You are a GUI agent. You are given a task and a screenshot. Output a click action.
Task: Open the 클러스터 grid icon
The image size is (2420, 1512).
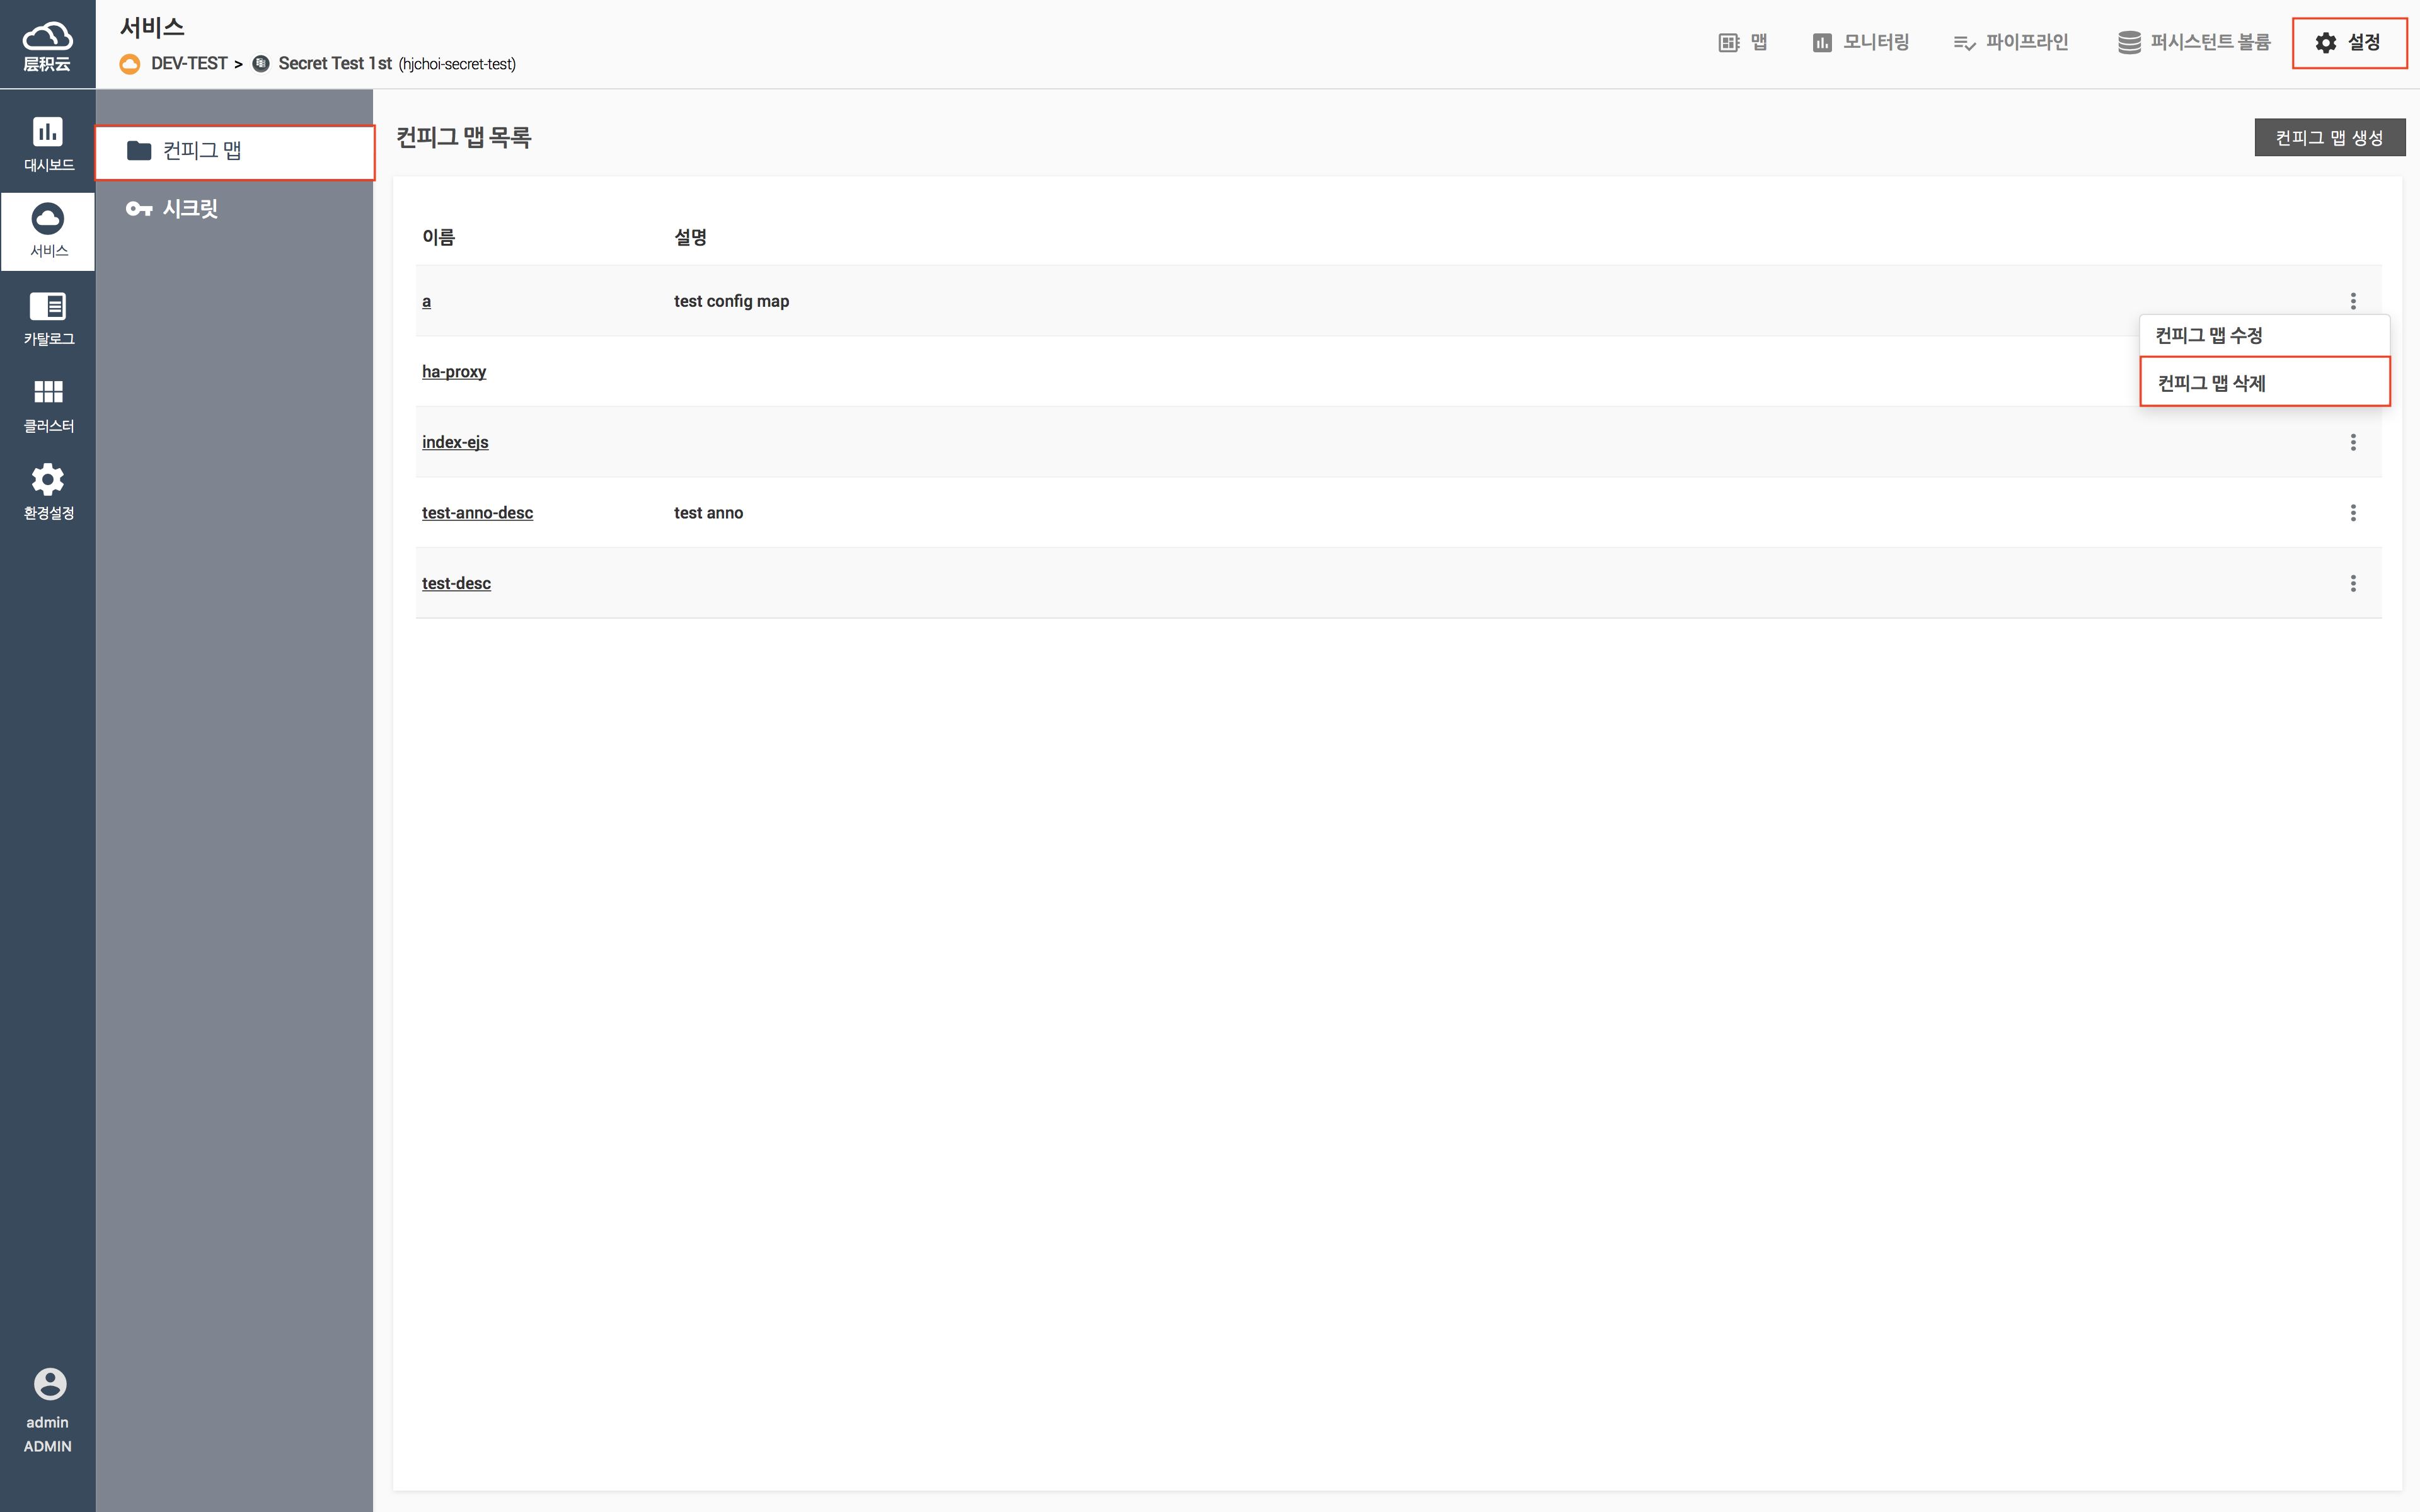point(48,405)
